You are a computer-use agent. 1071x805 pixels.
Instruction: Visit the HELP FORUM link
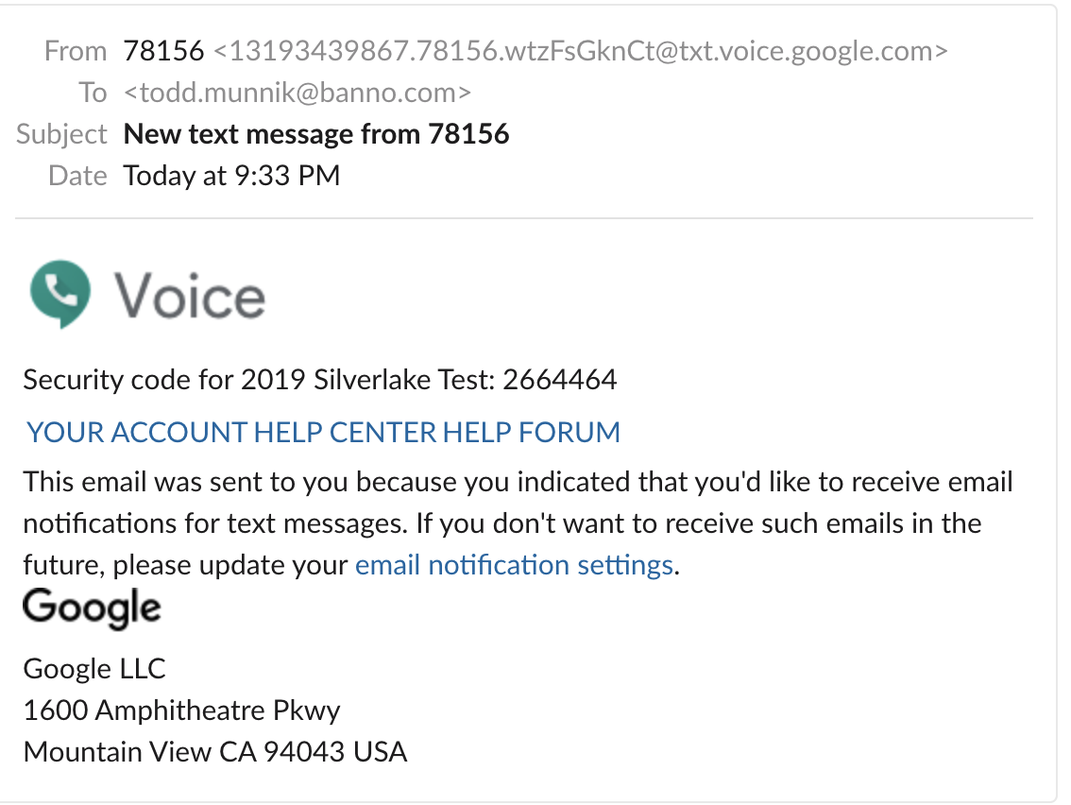pyautogui.click(x=532, y=433)
